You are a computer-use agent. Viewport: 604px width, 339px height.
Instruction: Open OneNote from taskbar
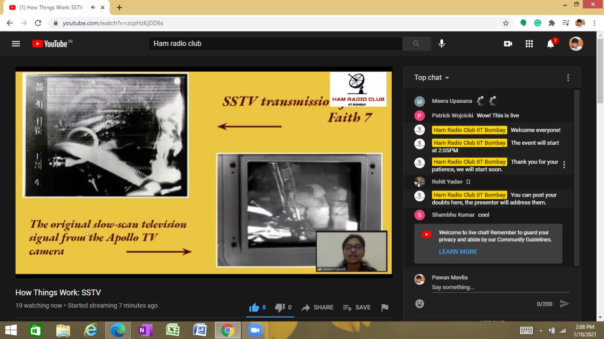(x=145, y=330)
